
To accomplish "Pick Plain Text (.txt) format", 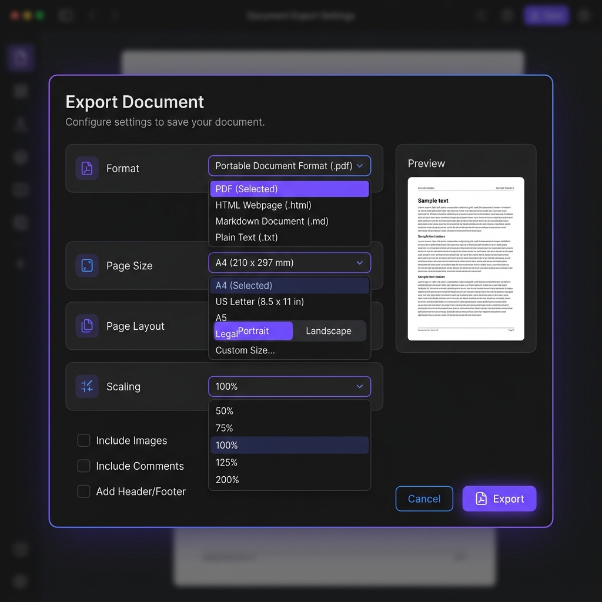I will click(289, 238).
